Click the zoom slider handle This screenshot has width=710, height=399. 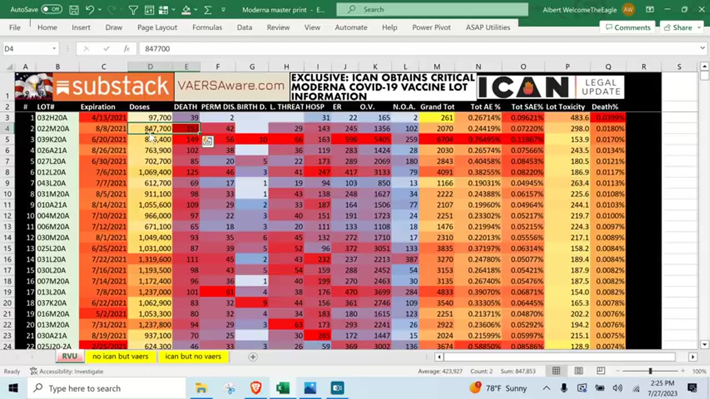(650, 371)
